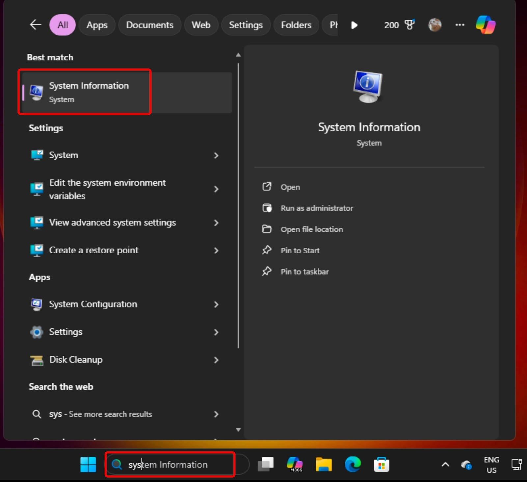Screen dimensions: 527x482
Task: Open Microsoft Store from the taskbar
Action: point(381,465)
